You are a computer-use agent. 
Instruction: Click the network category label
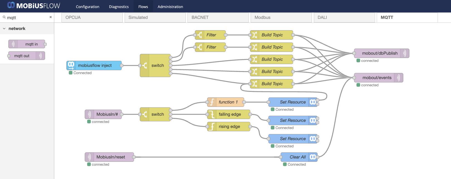point(17,29)
